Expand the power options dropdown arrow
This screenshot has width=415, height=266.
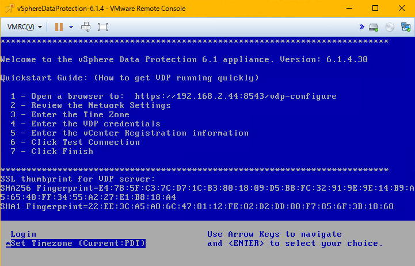click(71, 26)
